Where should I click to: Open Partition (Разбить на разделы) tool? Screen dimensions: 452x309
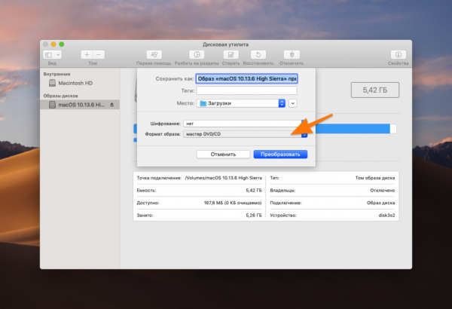tap(197, 54)
